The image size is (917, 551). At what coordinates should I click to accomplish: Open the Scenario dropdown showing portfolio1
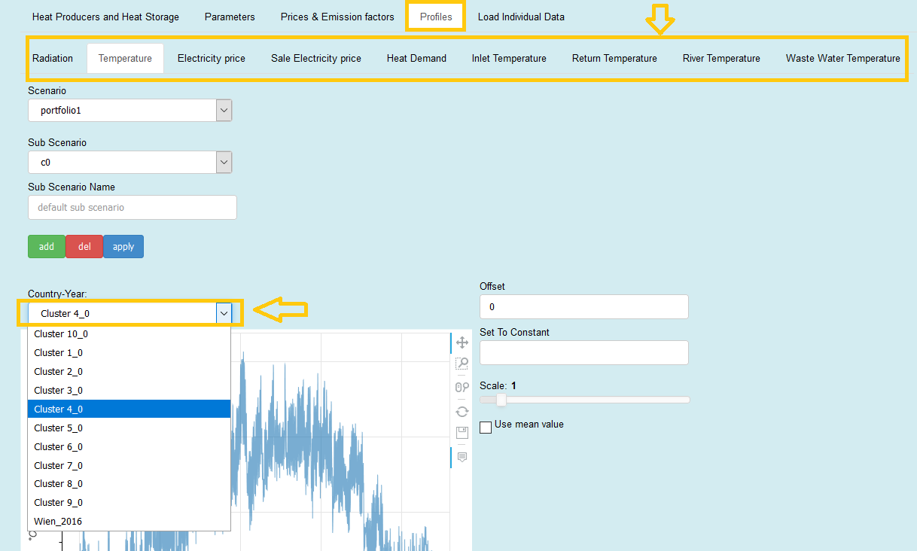[x=129, y=110]
